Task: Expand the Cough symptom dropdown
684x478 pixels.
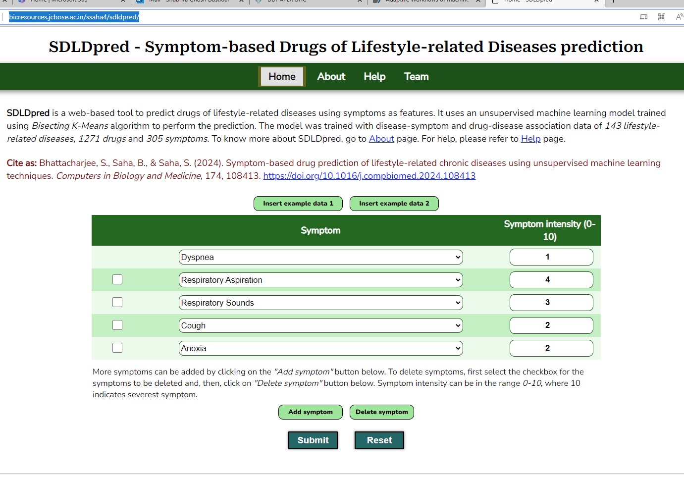Action: tap(321, 325)
